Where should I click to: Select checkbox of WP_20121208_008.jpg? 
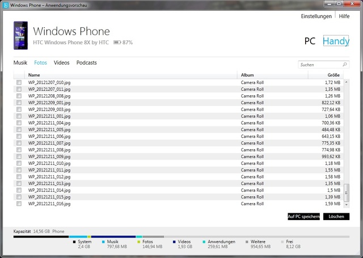coord(19,96)
